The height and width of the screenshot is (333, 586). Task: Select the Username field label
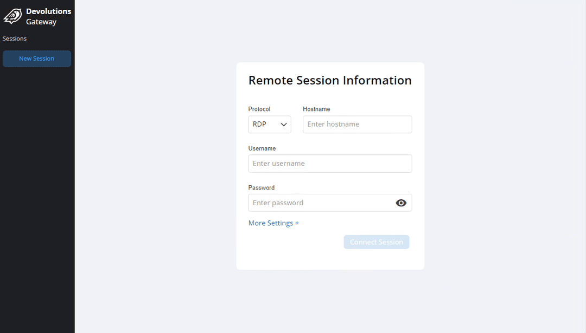tap(262, 148)
